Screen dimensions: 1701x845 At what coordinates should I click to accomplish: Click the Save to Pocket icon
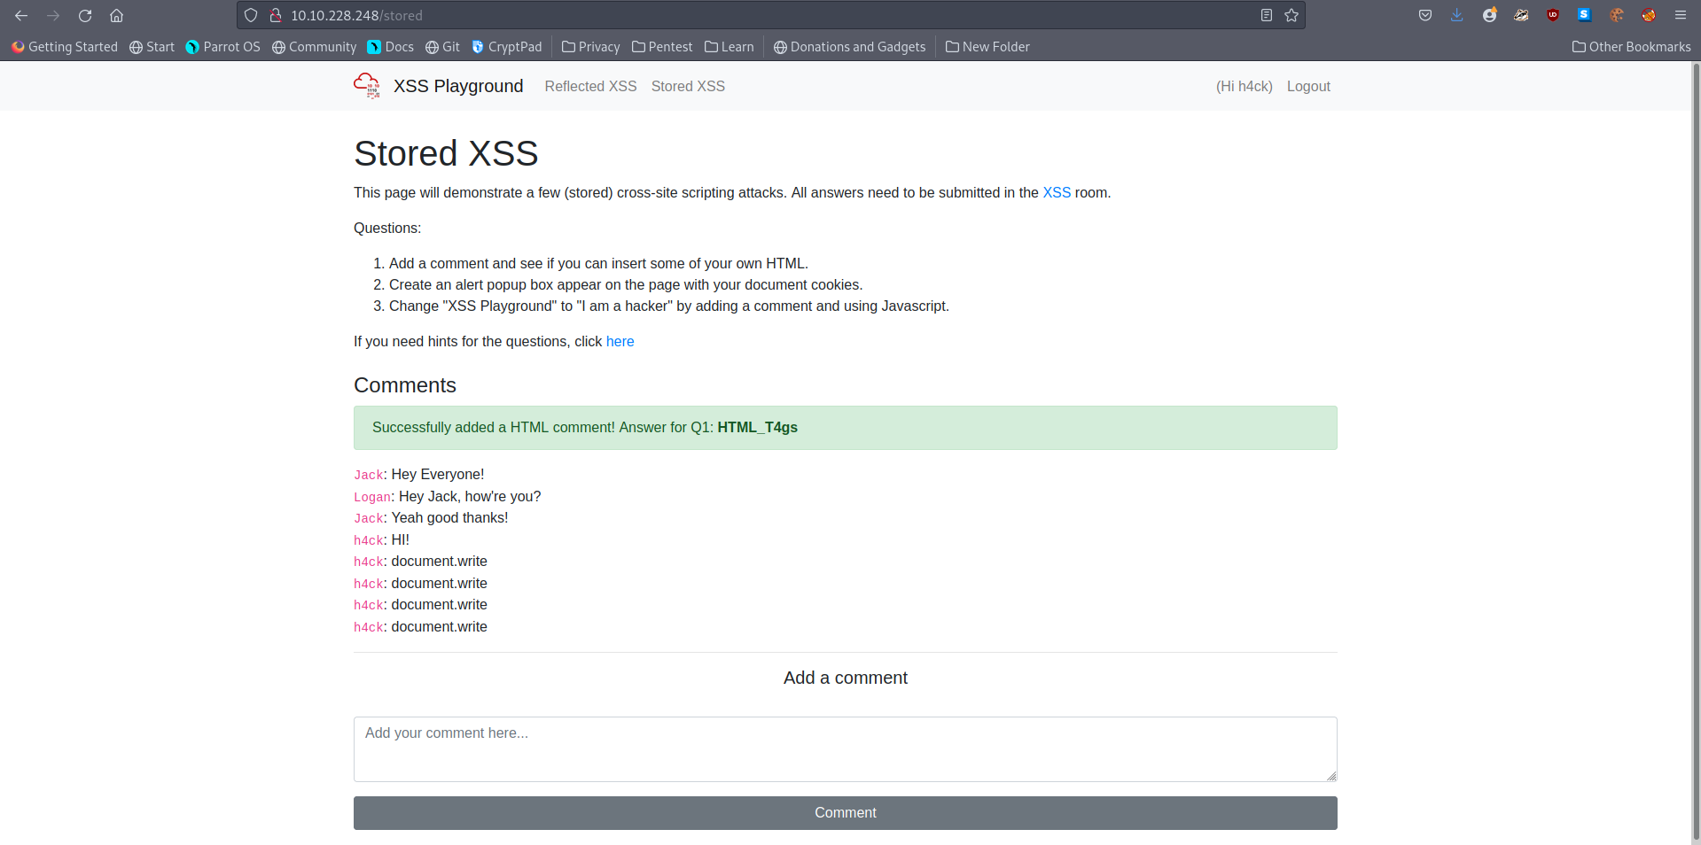pyautogui.click(x=1425, y=15)
